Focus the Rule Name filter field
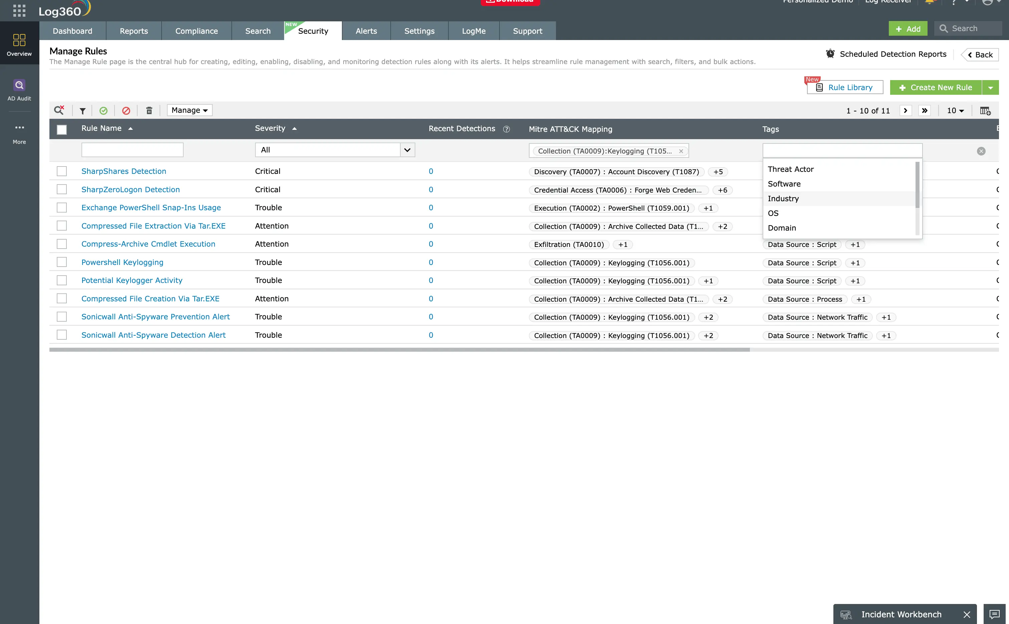Viewport: 1009px width, 624px height. [x=132, y=150]
